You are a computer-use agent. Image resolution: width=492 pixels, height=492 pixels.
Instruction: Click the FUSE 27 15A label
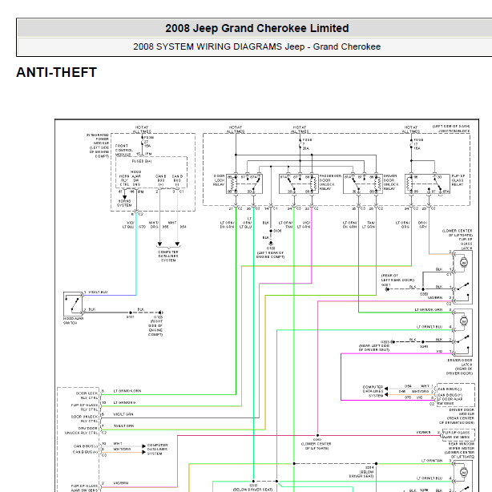pos(148,142)
